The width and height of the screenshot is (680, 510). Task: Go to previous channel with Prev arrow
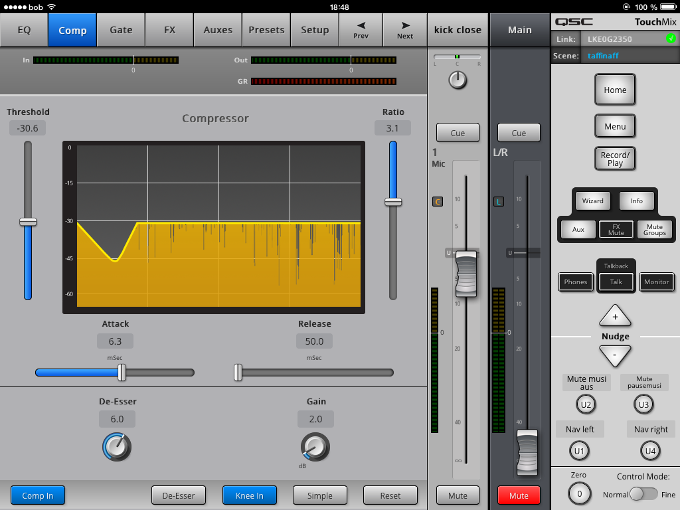tap(361, 30)
